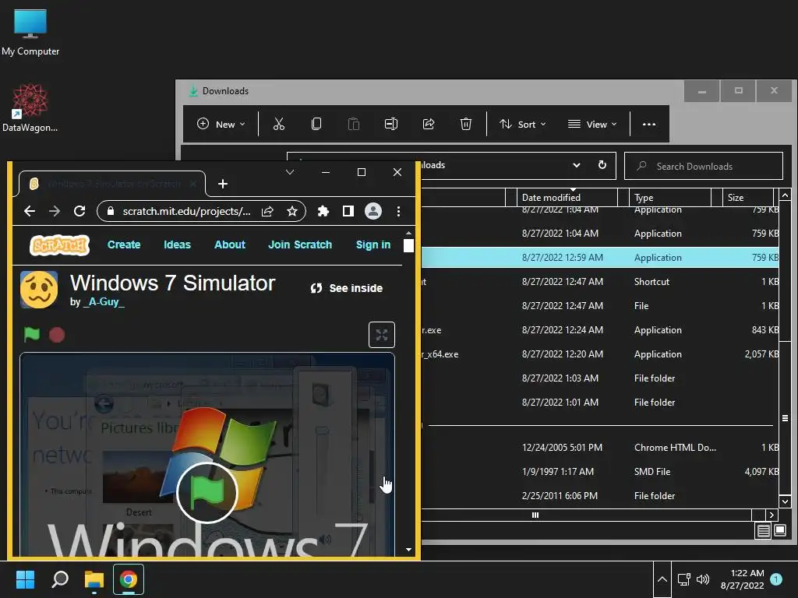Screen dimensions: 798x598
Task: Switch to details view in Downloads
Action: [x=763, y=531]
